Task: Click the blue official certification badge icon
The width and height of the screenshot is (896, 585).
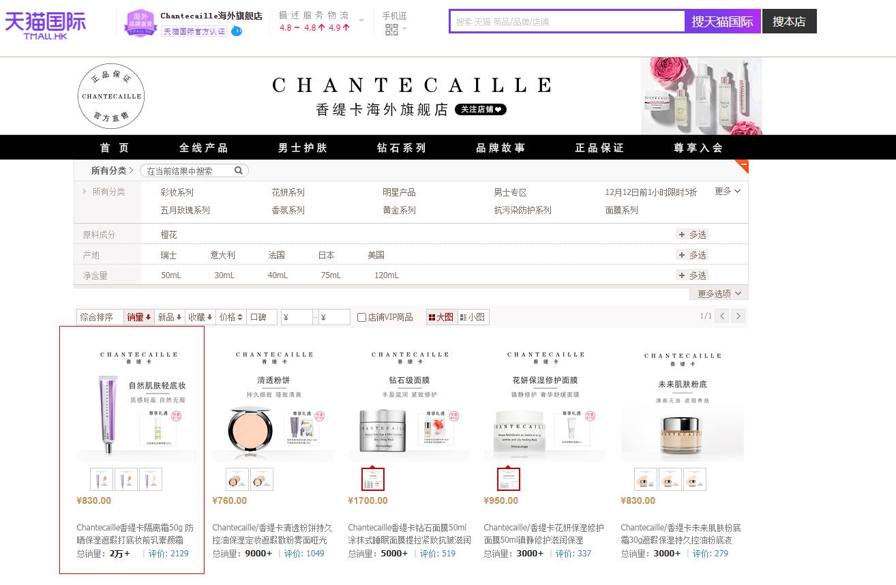Action: (x=237, y=31)
